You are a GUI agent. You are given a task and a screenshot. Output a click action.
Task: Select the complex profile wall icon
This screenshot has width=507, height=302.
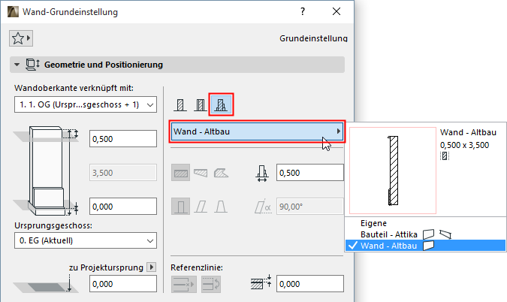tap(221, 104)
